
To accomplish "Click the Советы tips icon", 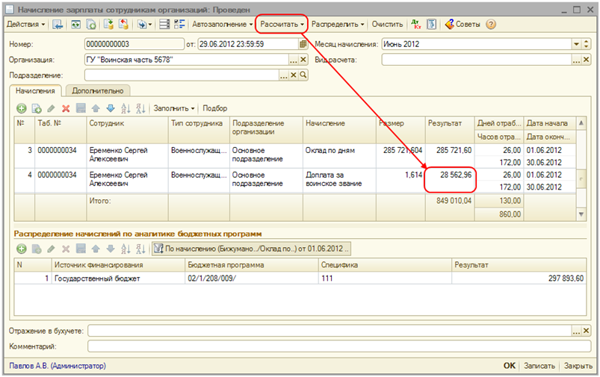I will (449, 24).
